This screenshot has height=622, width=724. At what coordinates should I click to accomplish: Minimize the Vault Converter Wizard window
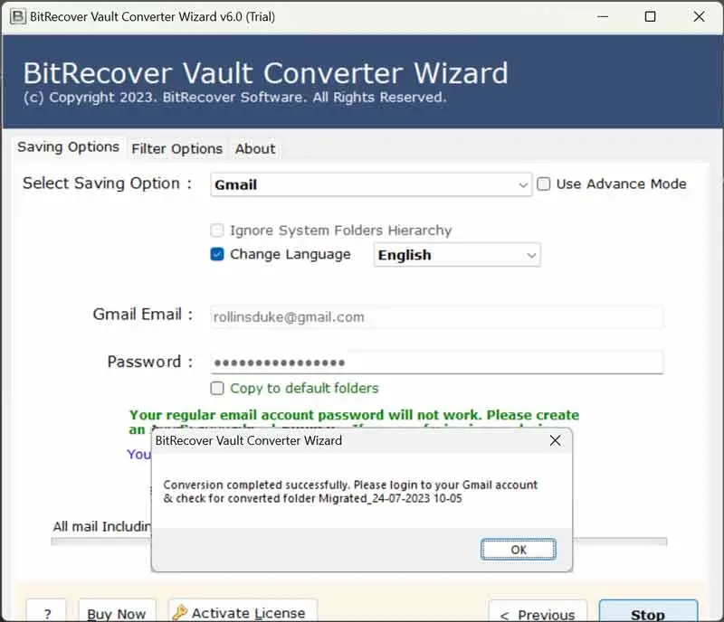click(x=601, y=16)
